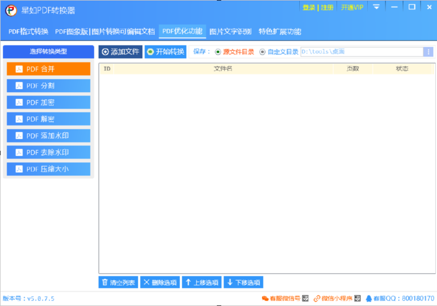Click the QR code beside 客服微信号
Screen dimensions: 437x306
tap(306, 298)
